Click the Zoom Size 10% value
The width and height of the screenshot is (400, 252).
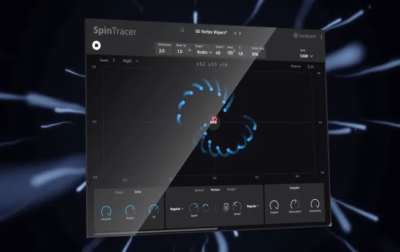(255, 54)
